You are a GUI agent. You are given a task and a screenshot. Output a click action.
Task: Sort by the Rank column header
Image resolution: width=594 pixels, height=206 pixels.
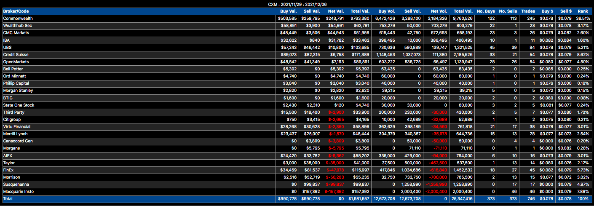(583, 11)
